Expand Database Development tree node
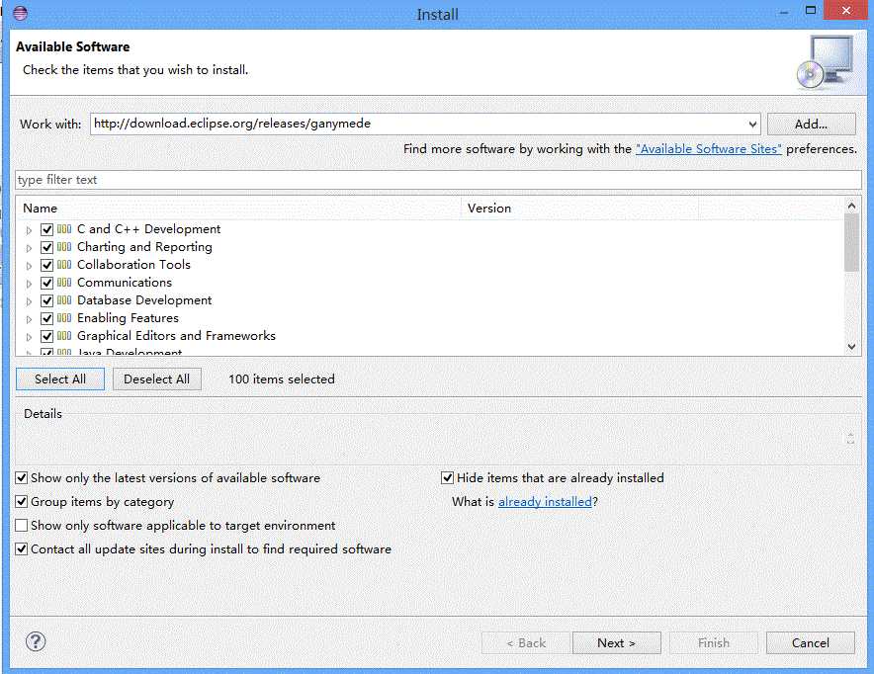 click(x=29, y=301)
